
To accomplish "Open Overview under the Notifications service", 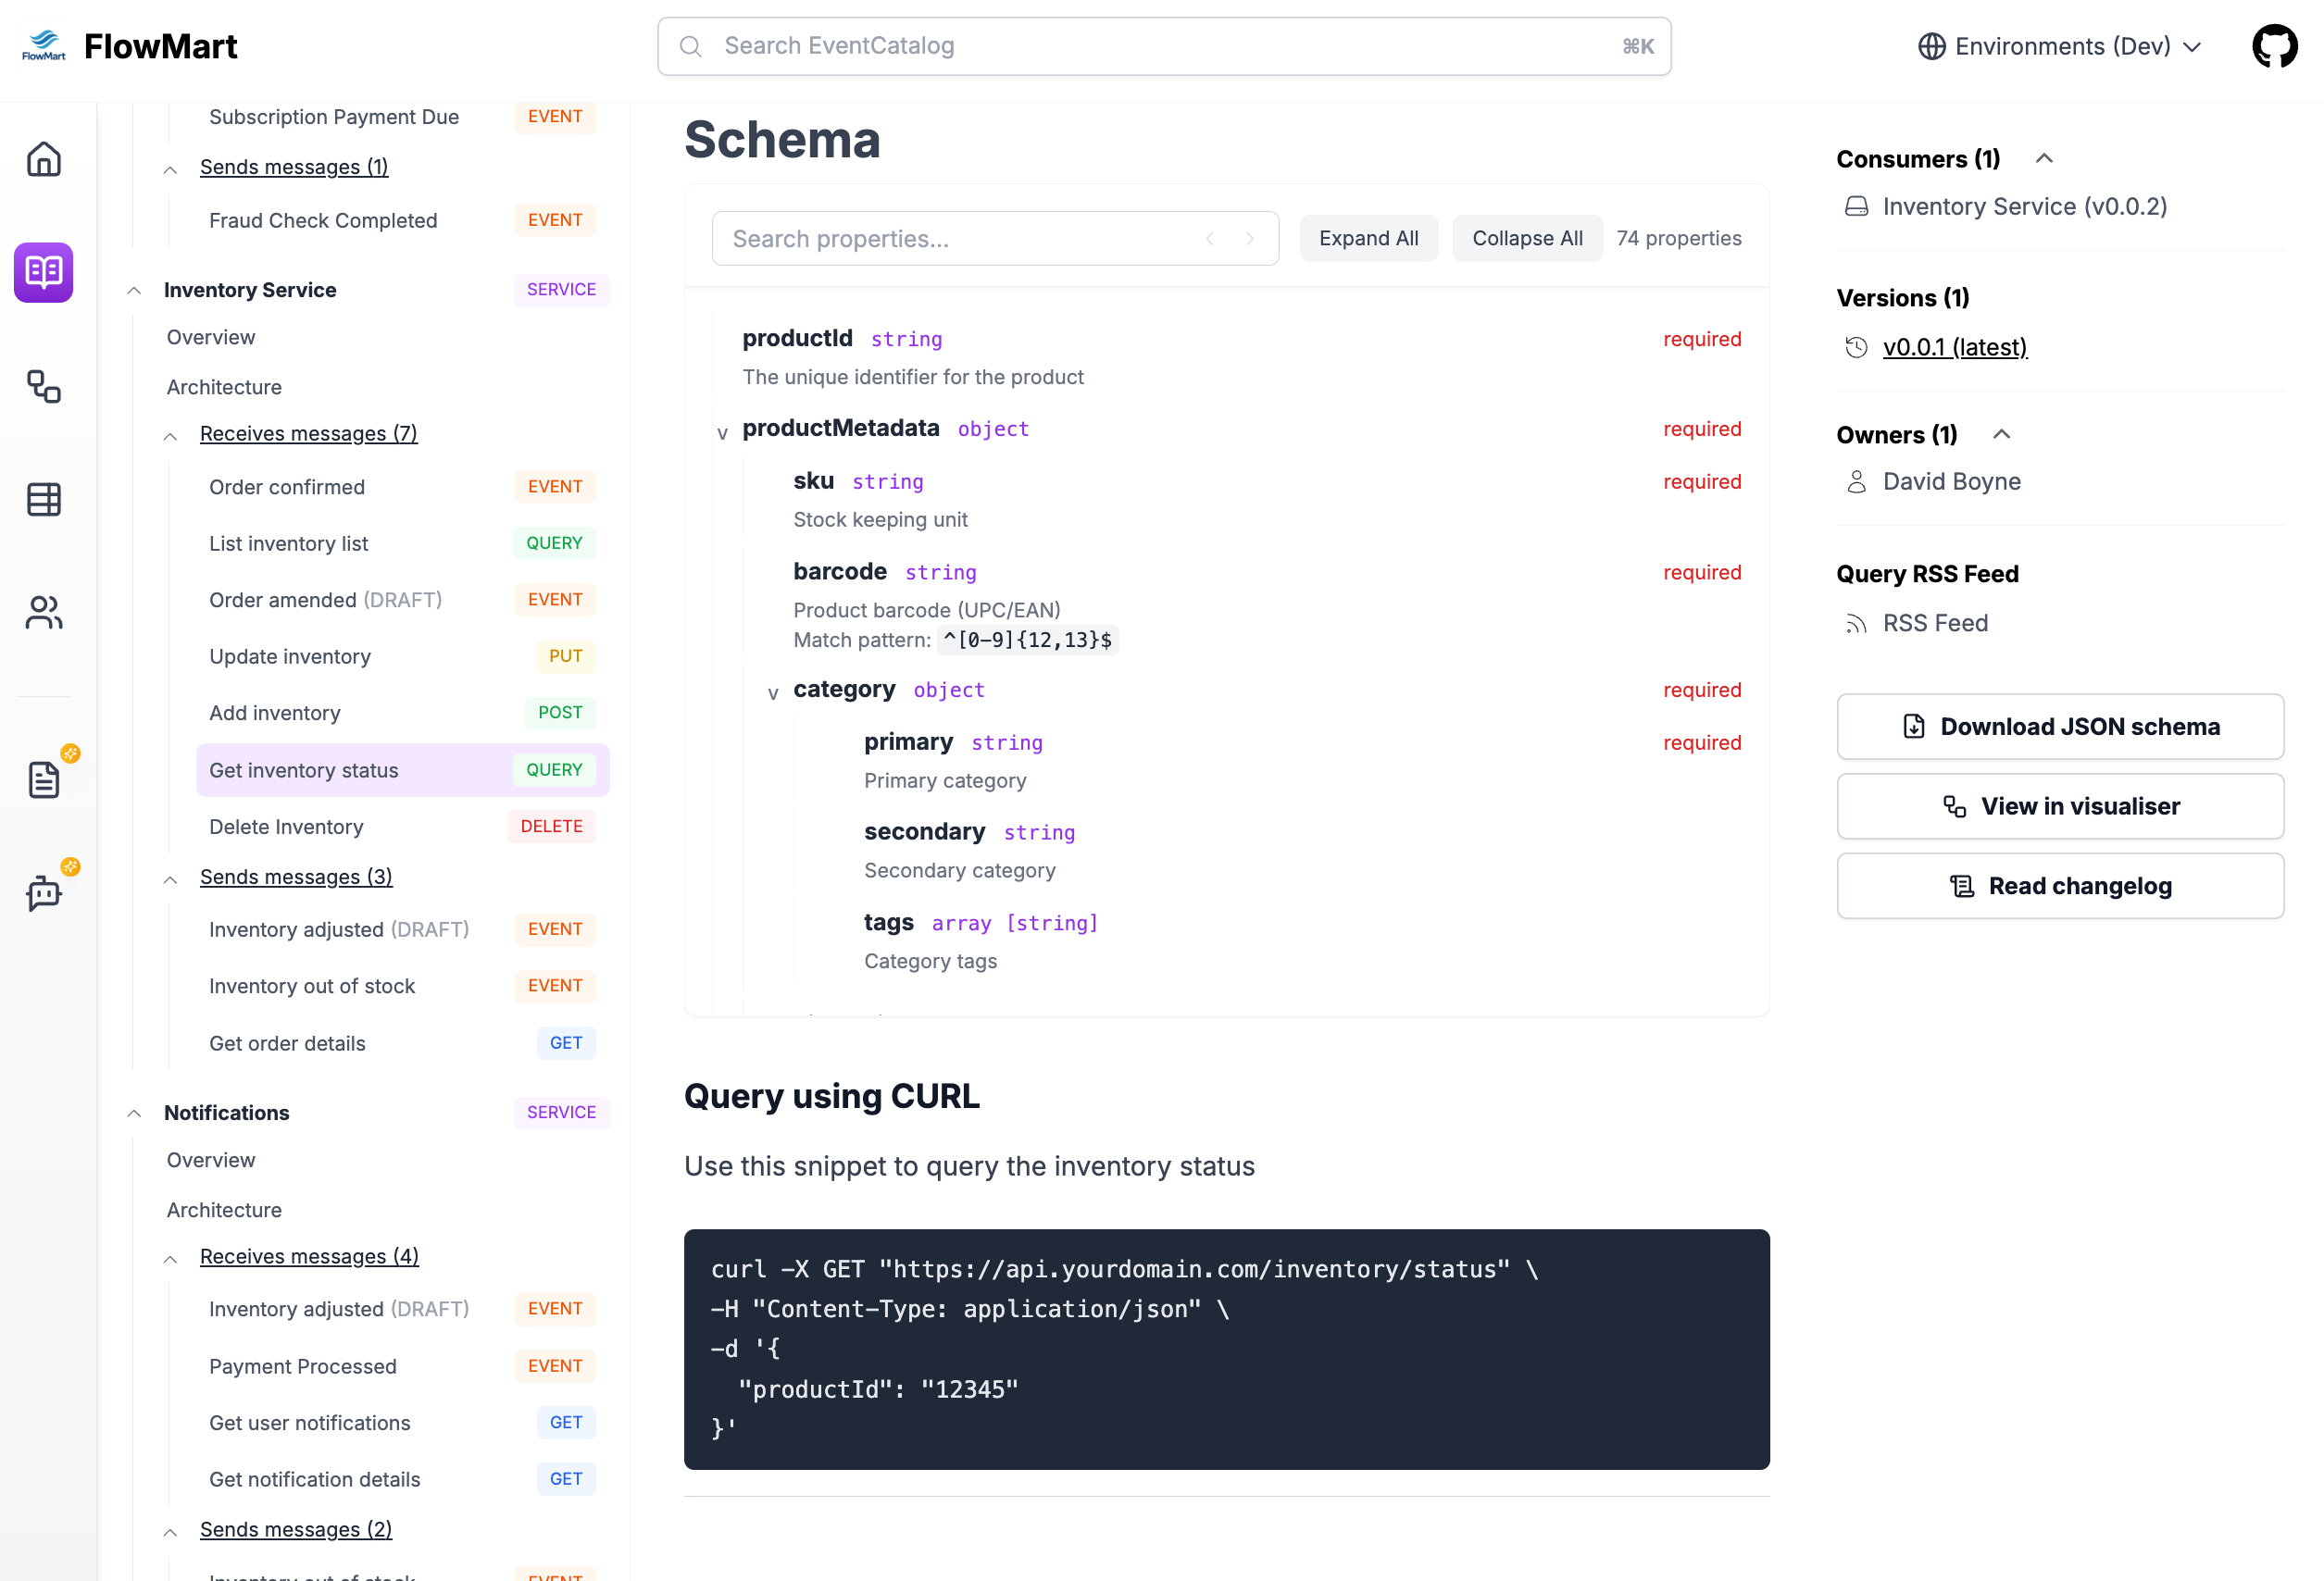I will pyautogui.click(x=210, y=1160).
